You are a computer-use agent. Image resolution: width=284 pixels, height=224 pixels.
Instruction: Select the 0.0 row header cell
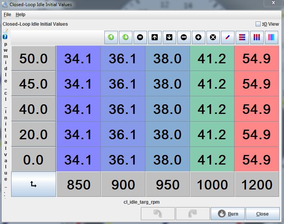[x=33, y=159]
